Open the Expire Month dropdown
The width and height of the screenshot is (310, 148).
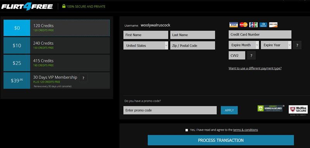[x=244, y=45]
